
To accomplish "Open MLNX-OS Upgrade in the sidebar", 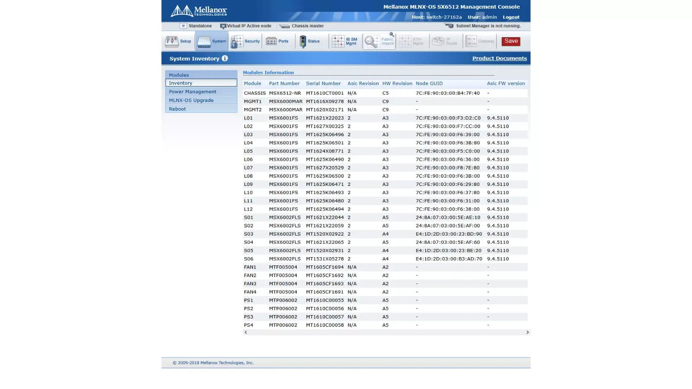I will coord(201,100).
